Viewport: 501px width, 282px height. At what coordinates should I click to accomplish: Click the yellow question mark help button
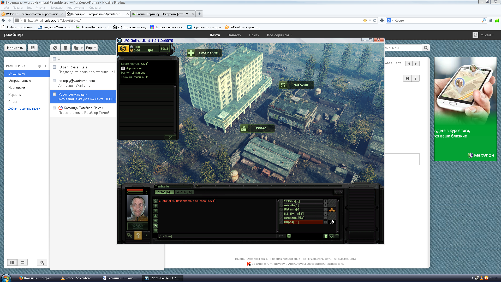pyautogui.click(x=138, y=236)
